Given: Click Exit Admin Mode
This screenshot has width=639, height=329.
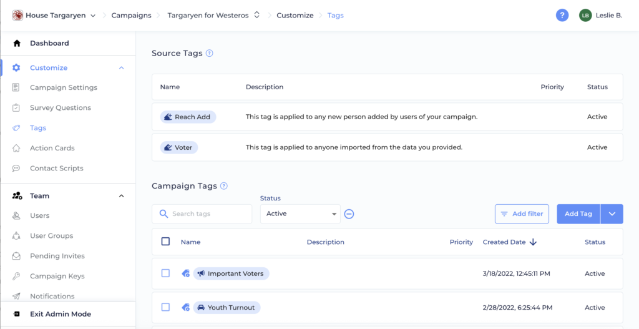Looking at the screenshot, I should pos(61,314).
